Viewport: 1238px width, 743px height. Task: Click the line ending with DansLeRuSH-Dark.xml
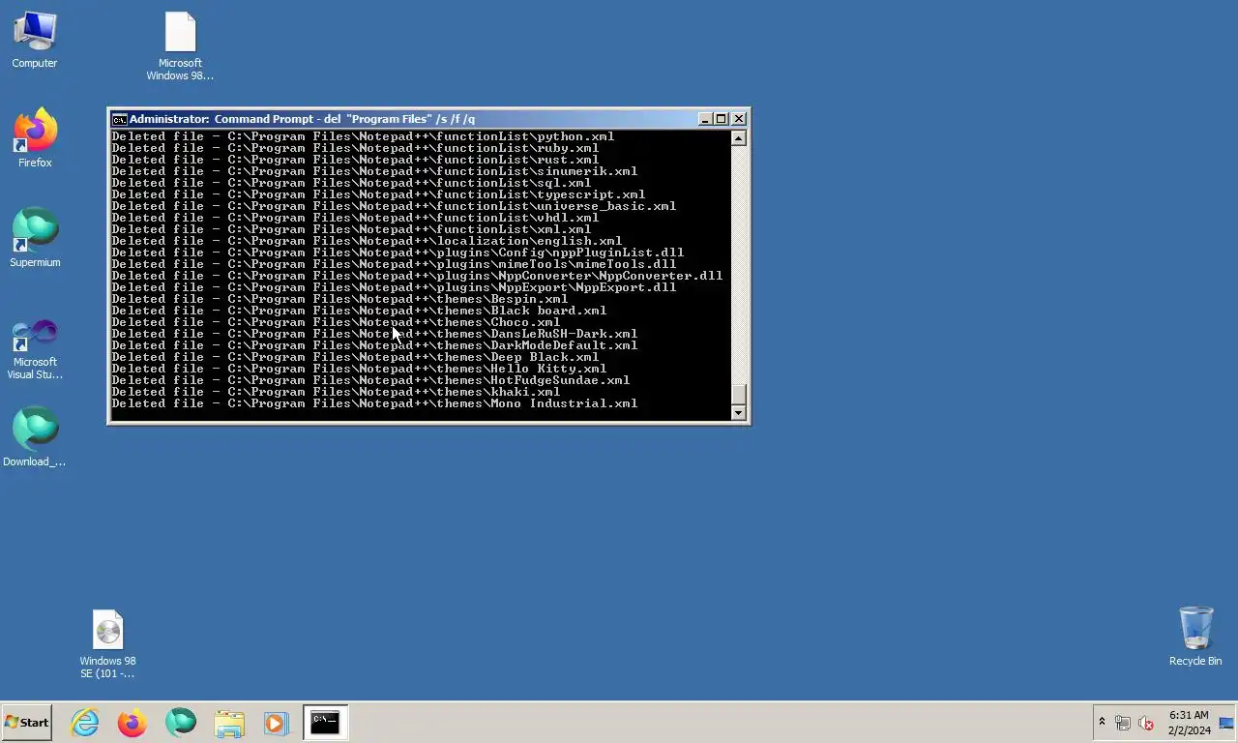tap(374, 334)
